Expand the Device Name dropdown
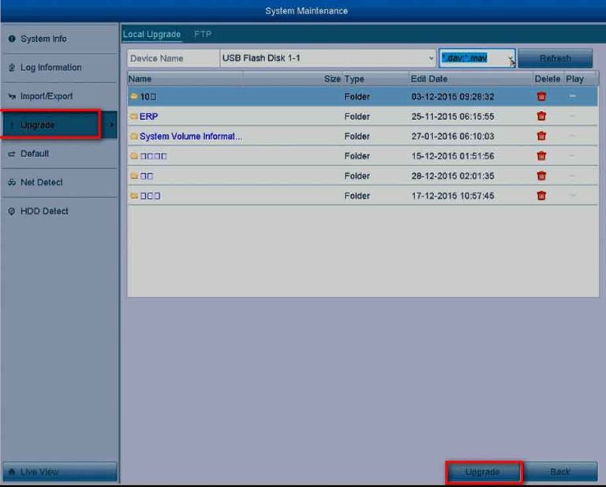Image resolution: width=606 pixels, height=487 pixels. point(431,58)
